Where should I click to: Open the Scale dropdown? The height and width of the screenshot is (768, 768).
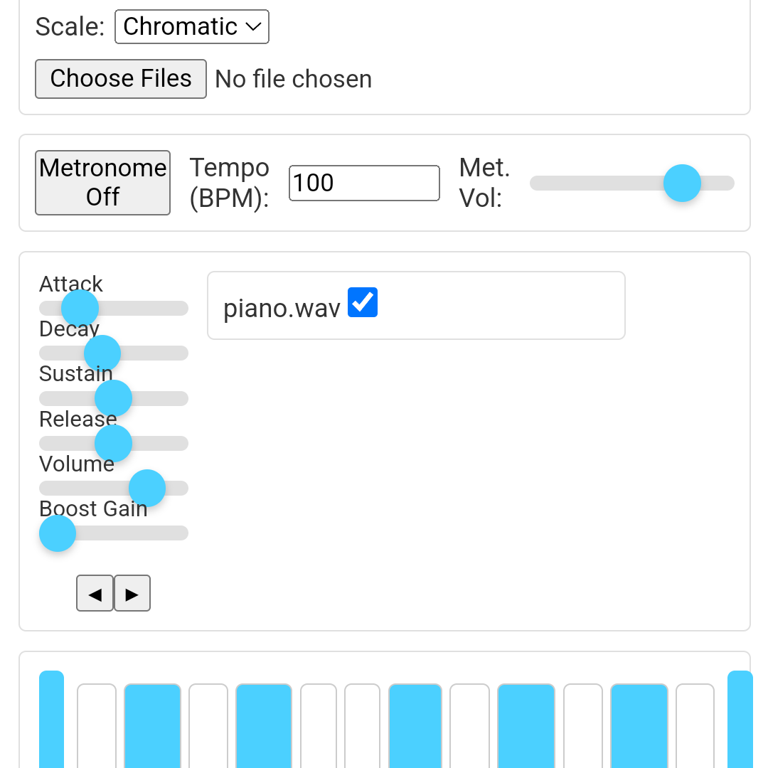(192, 27)
